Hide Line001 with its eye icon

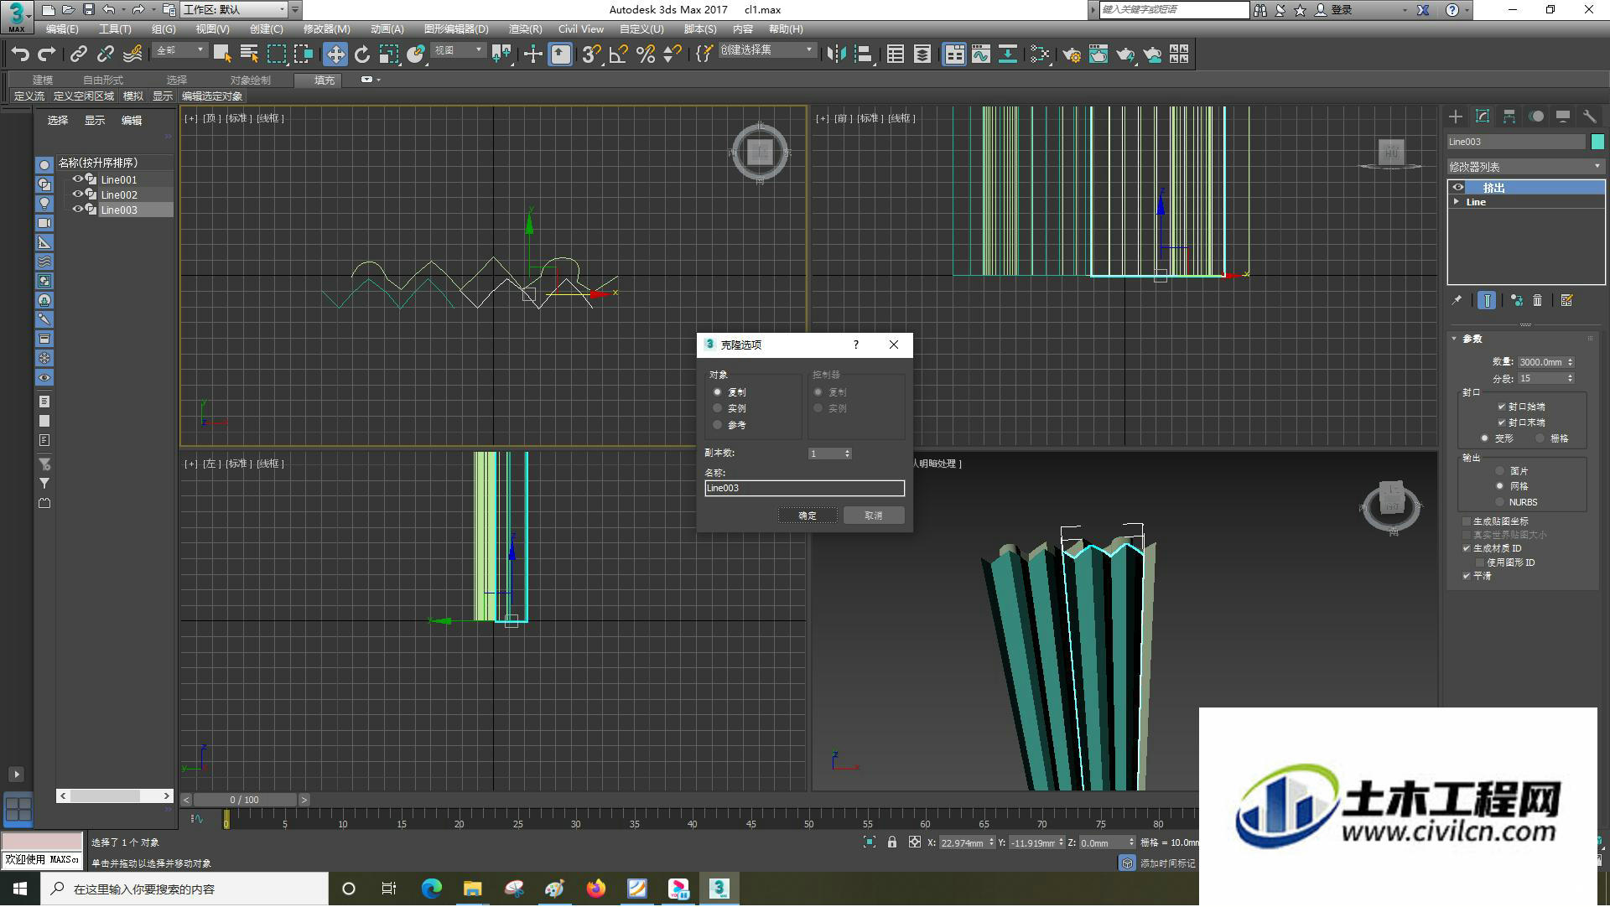coord(77,179)
